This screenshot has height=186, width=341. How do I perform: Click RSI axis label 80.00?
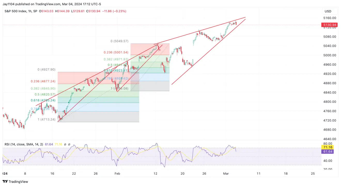(x=328, y=144)
